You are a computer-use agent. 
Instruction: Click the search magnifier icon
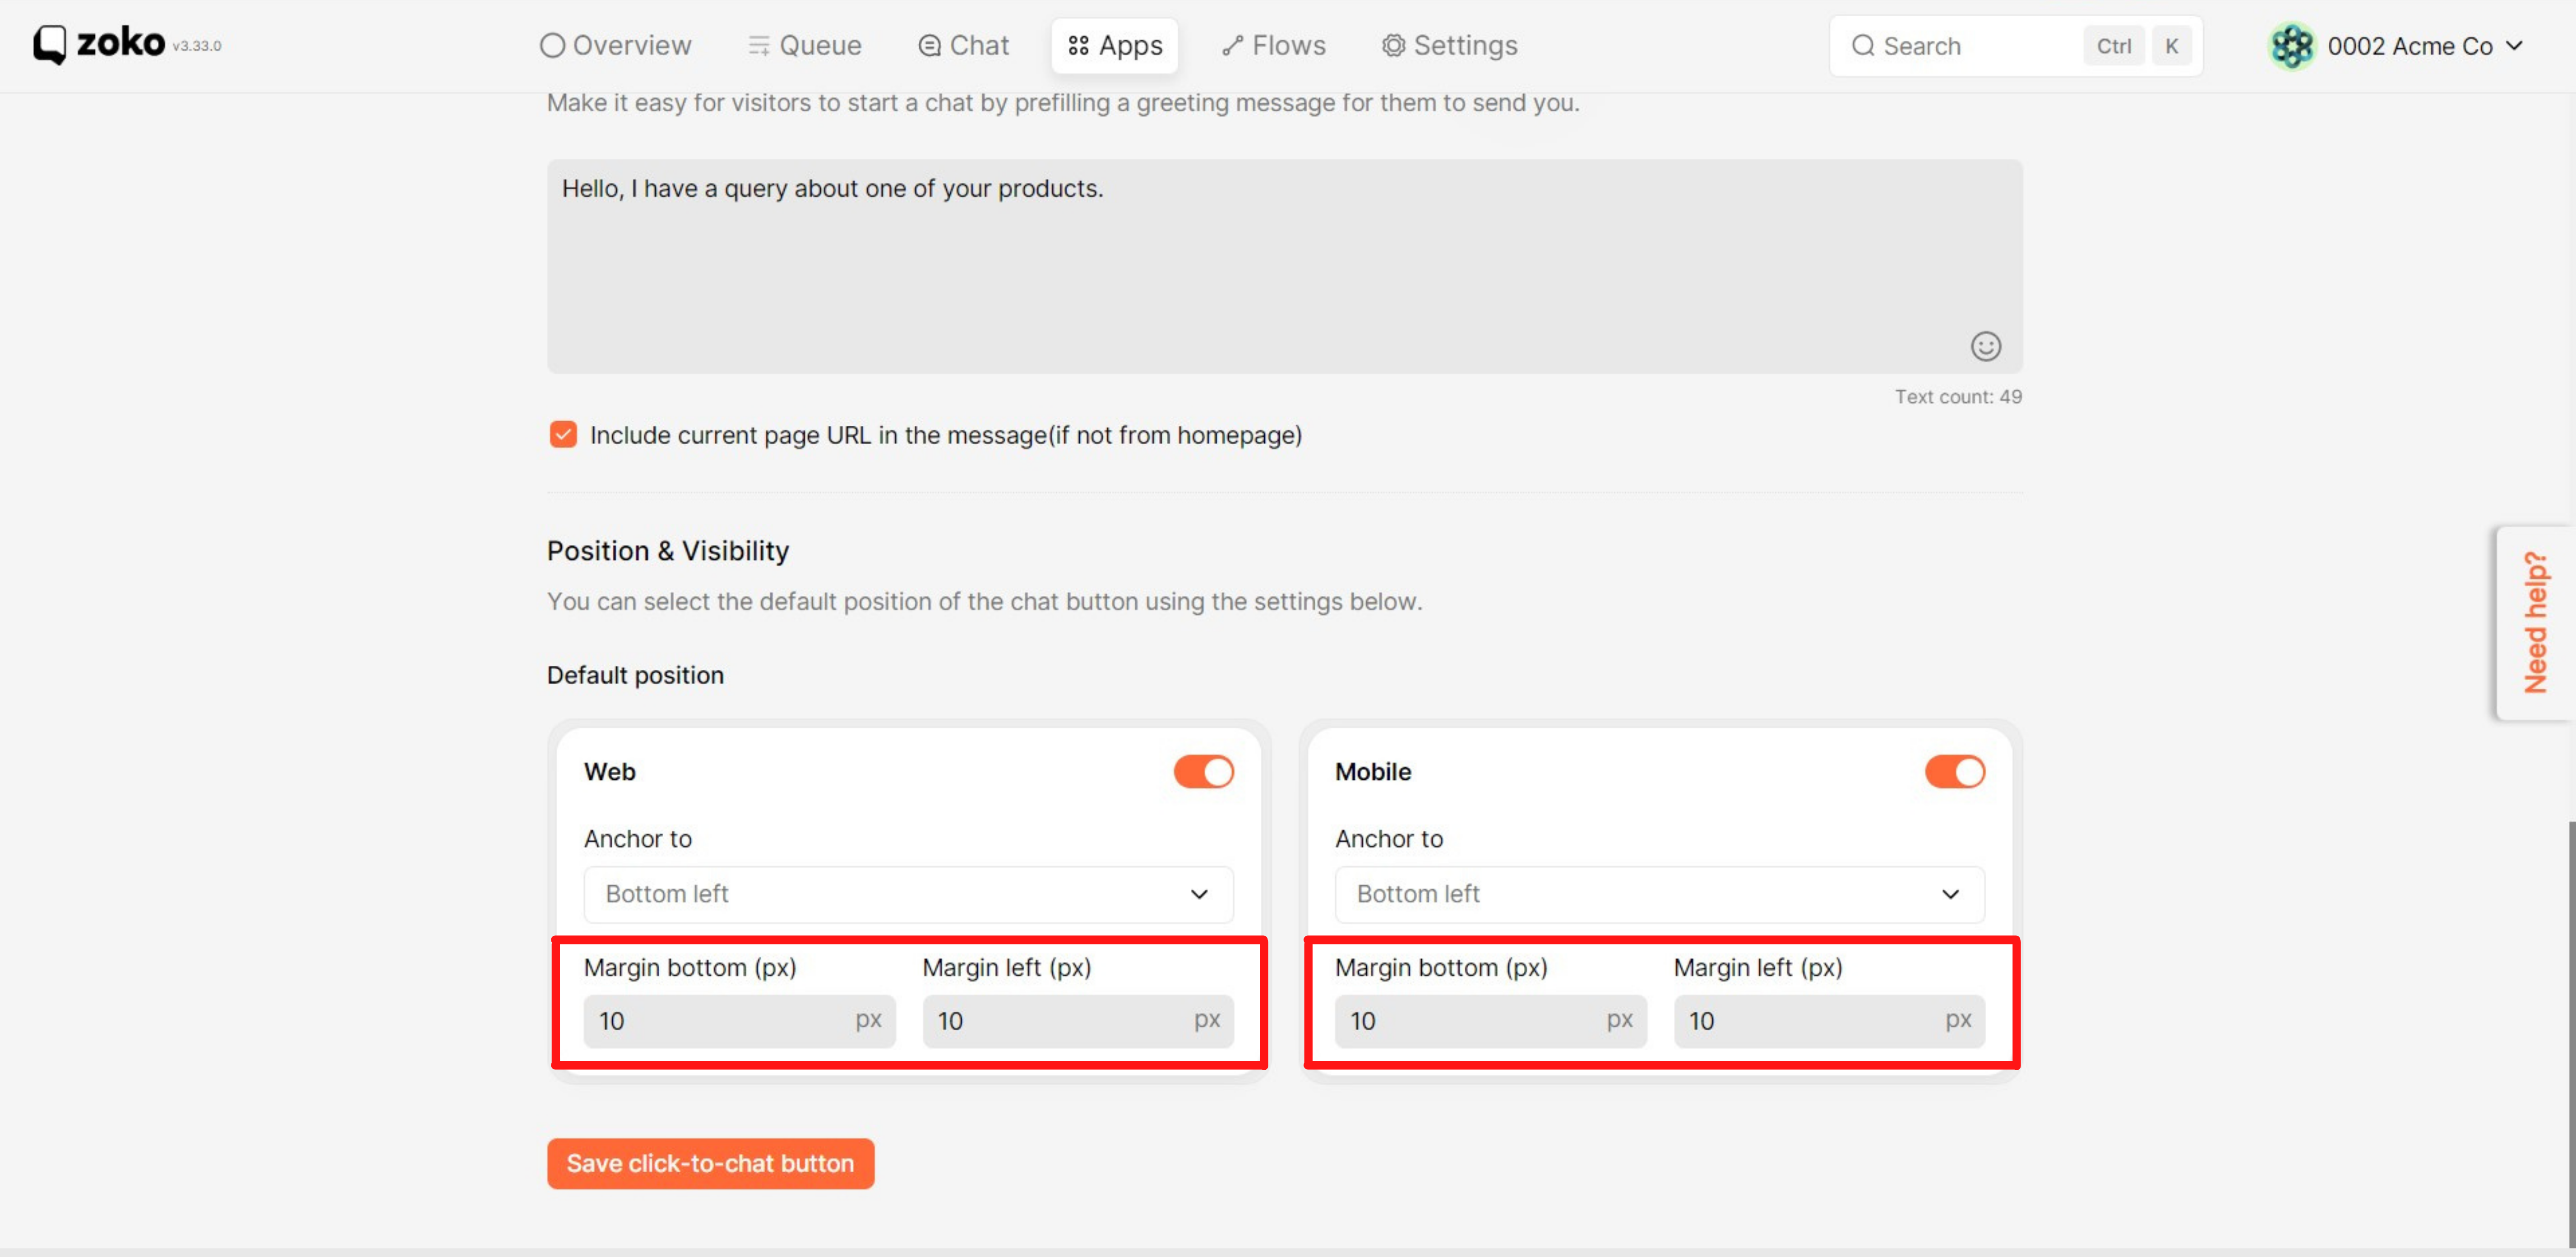click(1862, 46)
